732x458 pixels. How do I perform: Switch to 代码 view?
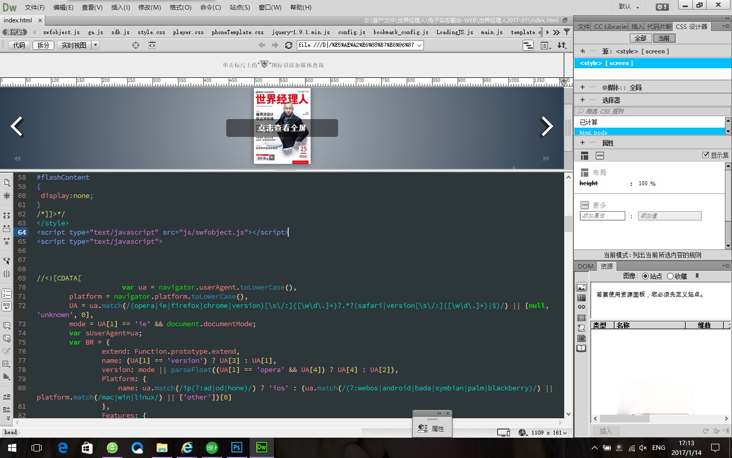(x=19, y=45)
